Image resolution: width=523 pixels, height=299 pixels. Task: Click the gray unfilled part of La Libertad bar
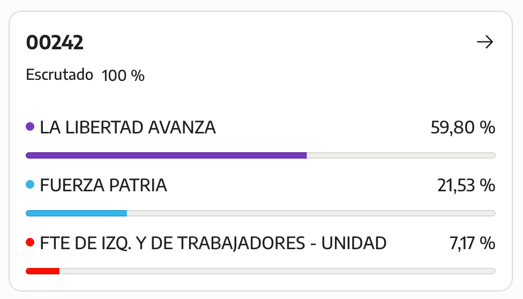click(401, 155)
